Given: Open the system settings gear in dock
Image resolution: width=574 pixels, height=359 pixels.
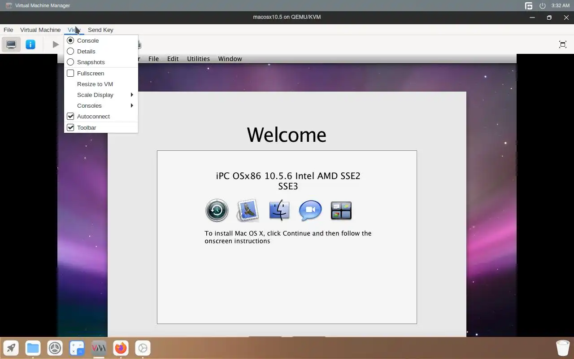Looking at the screenshot, I should 55,348.
